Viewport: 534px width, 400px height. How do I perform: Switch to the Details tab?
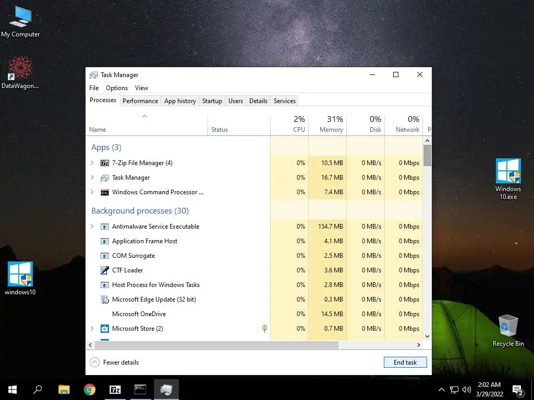(x=258, y=101)
